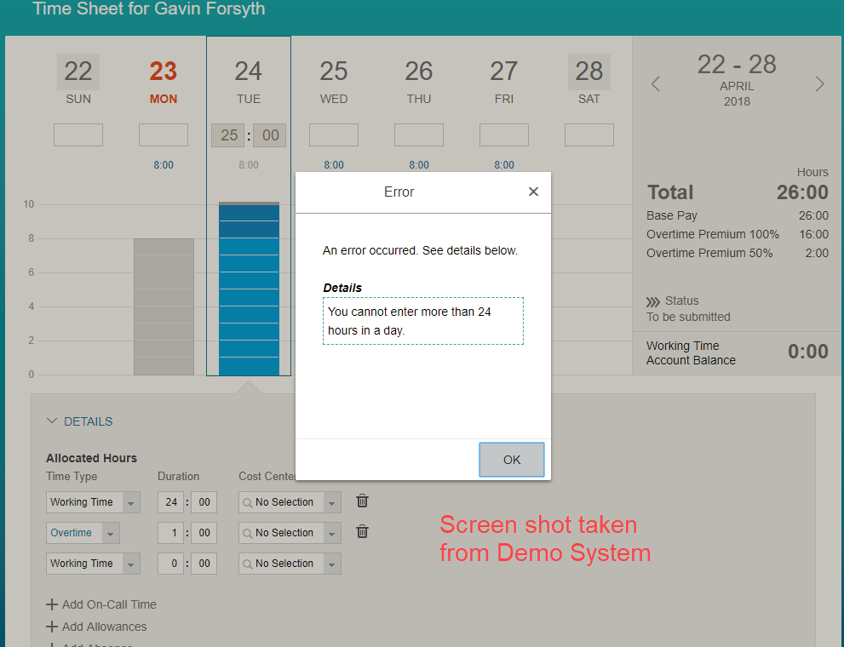Click the 22 - 28 week range heading
844x647 pixels.
[737, 65]
